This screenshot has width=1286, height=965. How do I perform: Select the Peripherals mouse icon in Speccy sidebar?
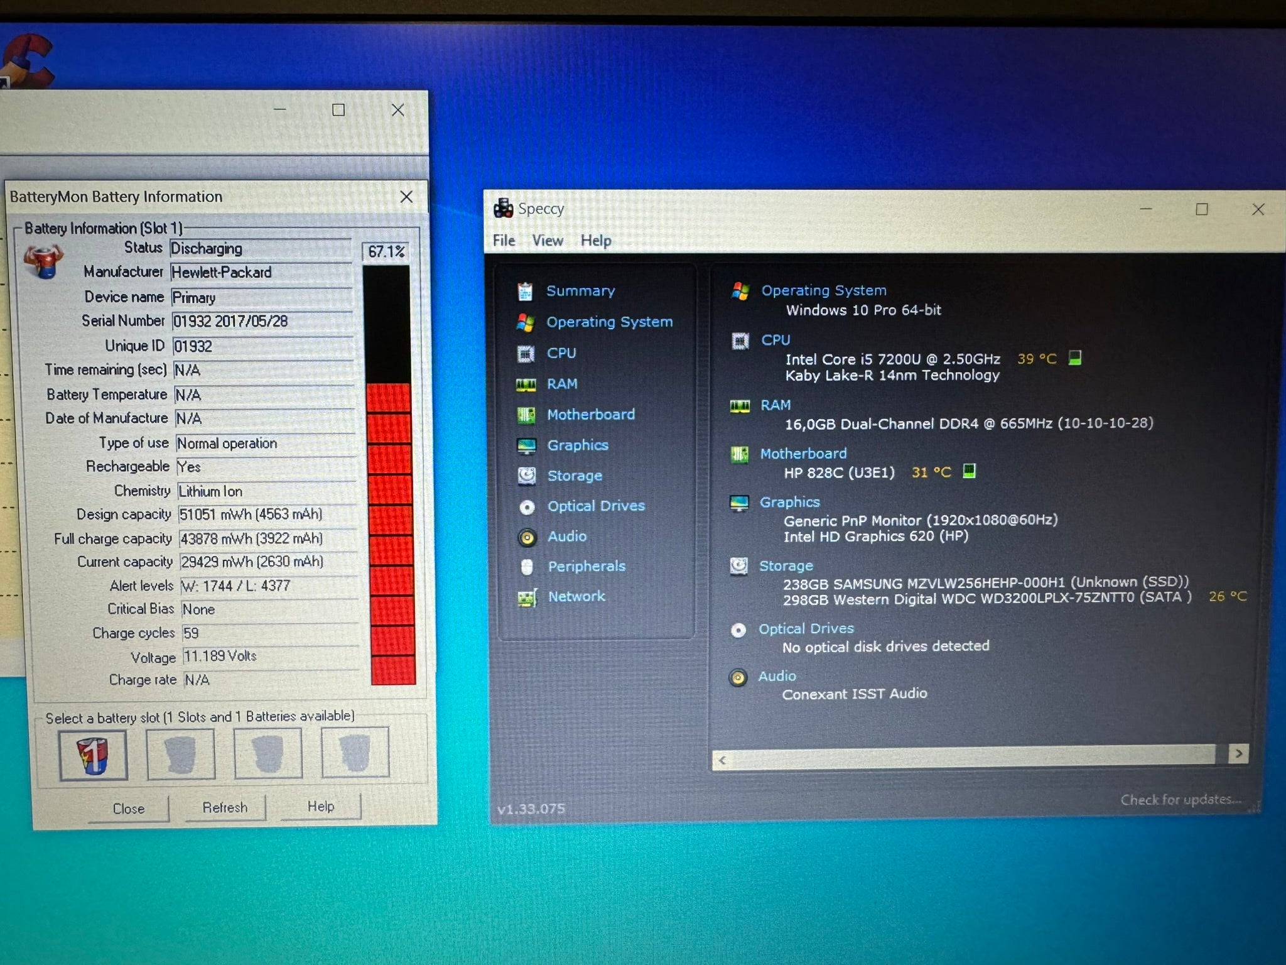(527, 567)
